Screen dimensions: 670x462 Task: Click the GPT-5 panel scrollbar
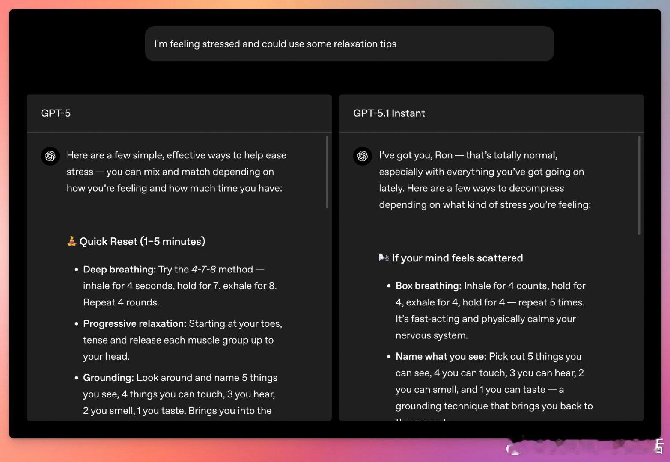(327, 172)
